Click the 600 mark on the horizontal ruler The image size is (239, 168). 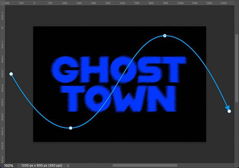click(x=122, y=3)
